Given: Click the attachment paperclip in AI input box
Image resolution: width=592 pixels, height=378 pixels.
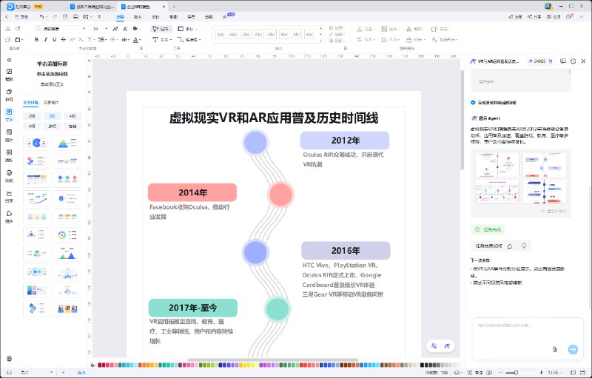Looking at the screenshot, I should (554, 349).
